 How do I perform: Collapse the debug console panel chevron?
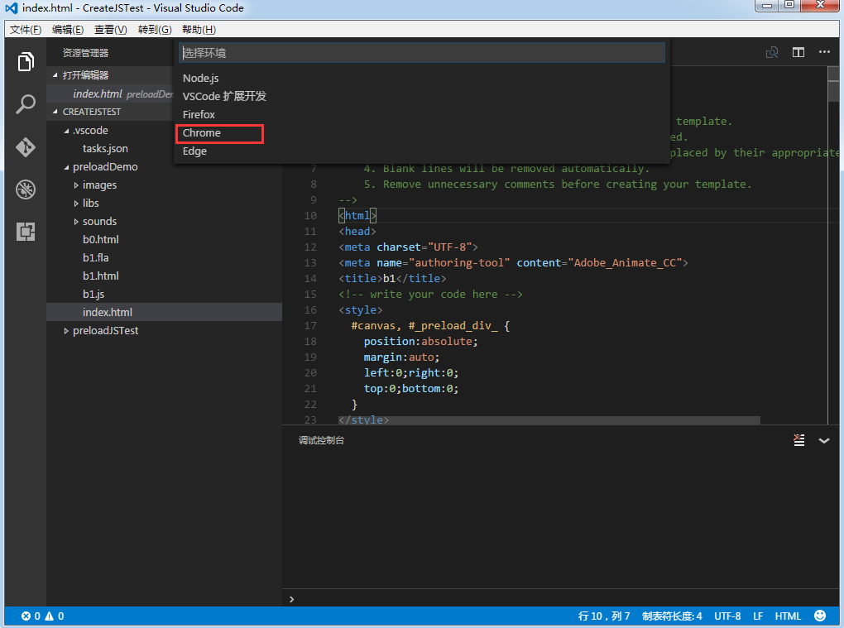coord(824,440)
